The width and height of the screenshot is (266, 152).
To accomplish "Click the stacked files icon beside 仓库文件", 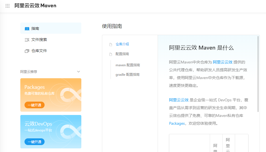I will coord(27,51).
